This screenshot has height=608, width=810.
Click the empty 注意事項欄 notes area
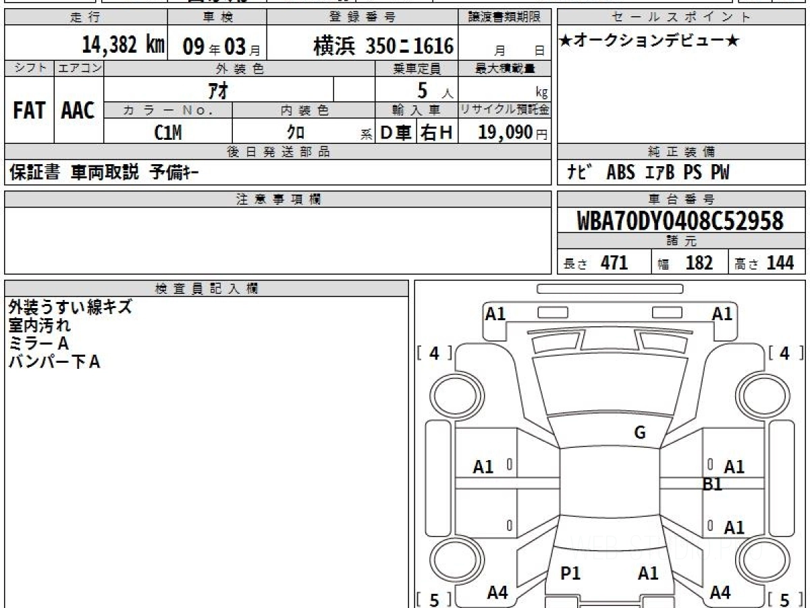pyautogui.click(x=277, y=240)
